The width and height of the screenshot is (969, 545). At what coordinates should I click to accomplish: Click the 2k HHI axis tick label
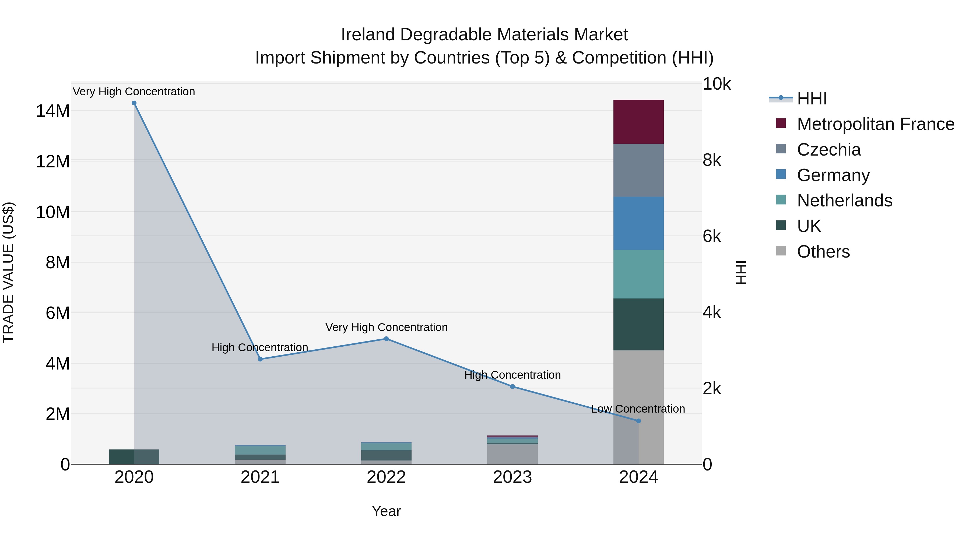tap(712, 389)
